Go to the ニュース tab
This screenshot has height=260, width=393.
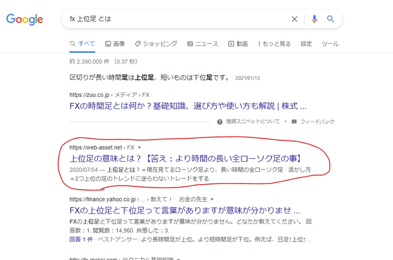[203, 44]
